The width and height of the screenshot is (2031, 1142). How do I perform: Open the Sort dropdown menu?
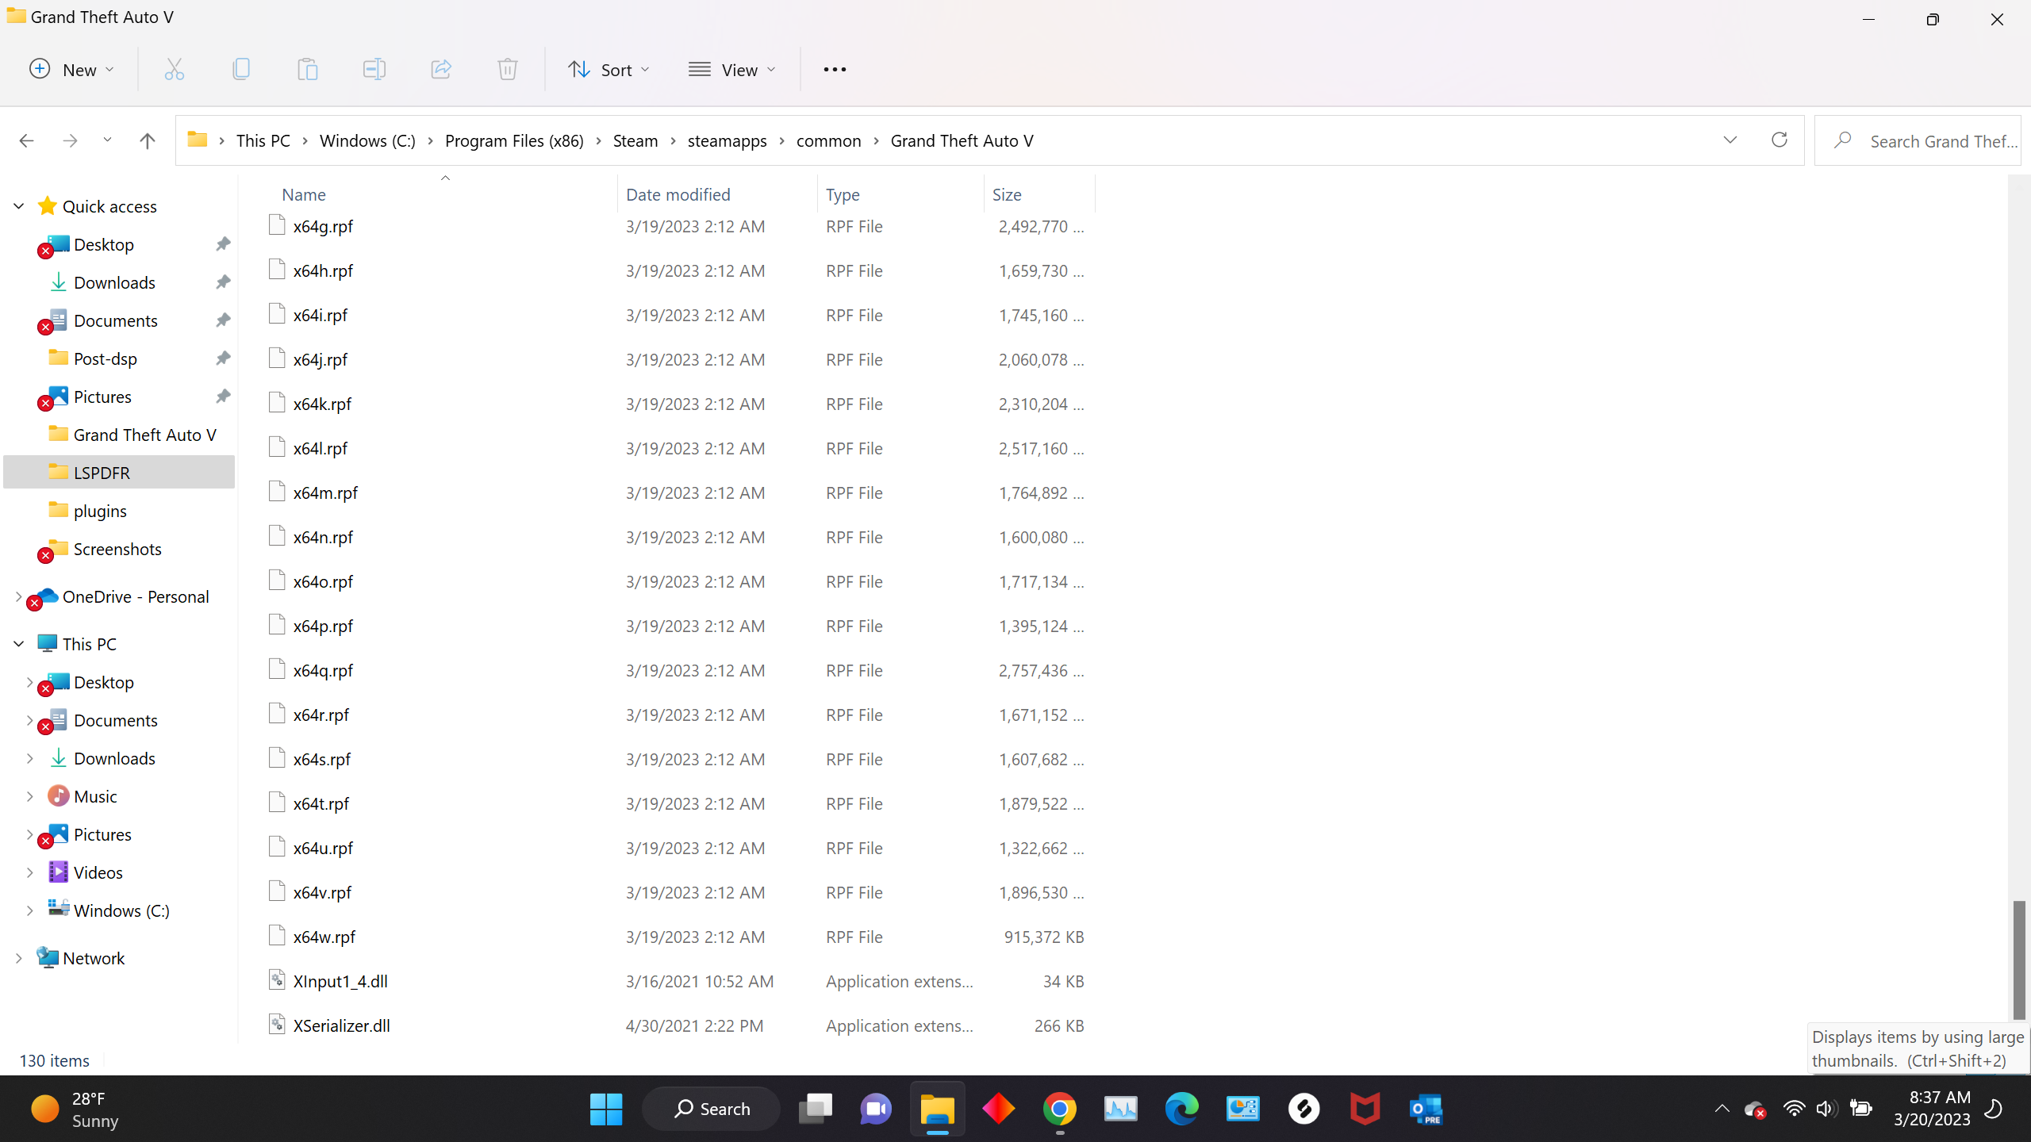coord(609,70)
